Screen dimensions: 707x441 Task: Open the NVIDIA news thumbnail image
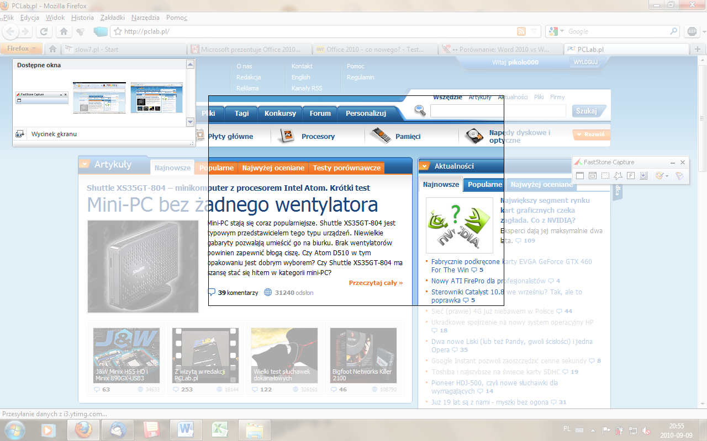pyautogui.click(x=460, y=225)
